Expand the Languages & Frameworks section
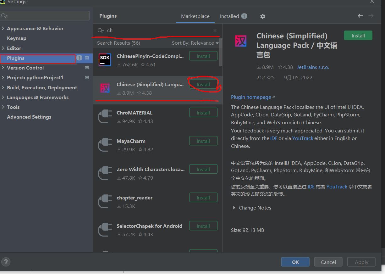This screenshot has width=385, height=274. point(3,97)
